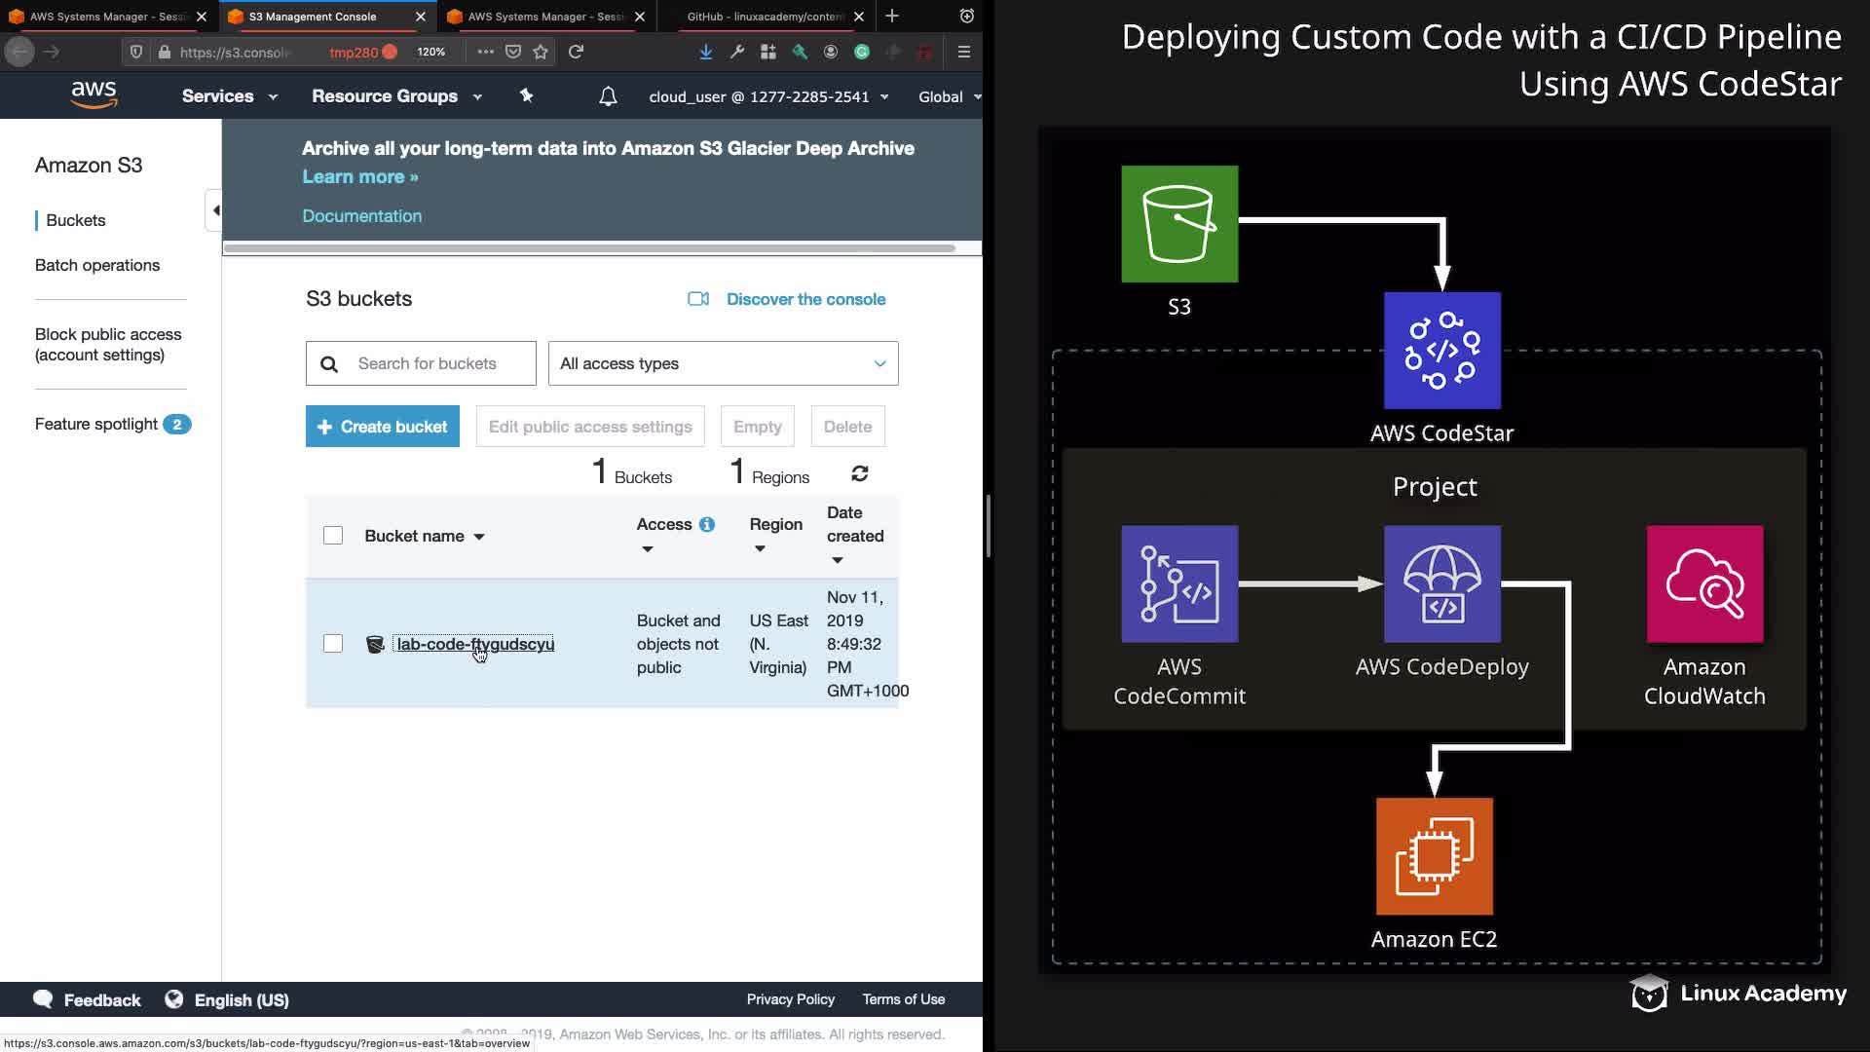
Task: Collapse the S3 sidebar with arrow handle
Action: click(x=215, y=210)
